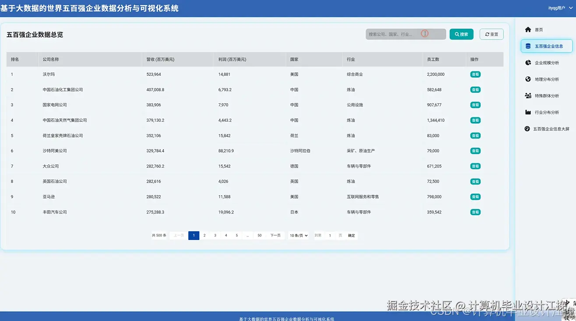Viewport: 576px width, 321px height.
Task: Click 查看 for 丰田汽车公司 row
Action: (475, 212)
